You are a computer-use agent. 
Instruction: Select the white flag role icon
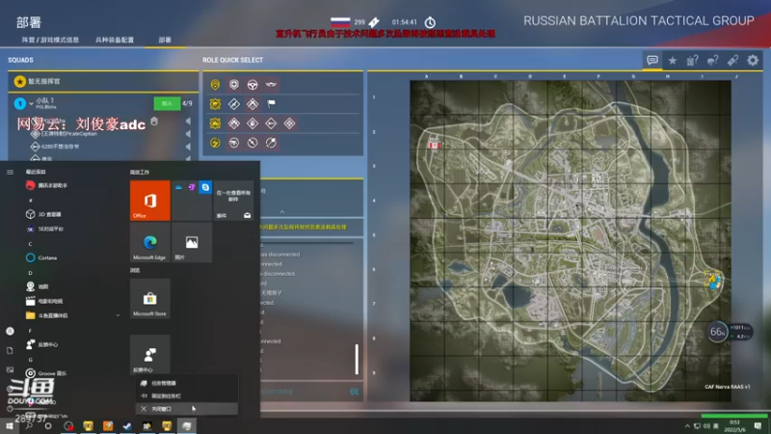(271, 104)
